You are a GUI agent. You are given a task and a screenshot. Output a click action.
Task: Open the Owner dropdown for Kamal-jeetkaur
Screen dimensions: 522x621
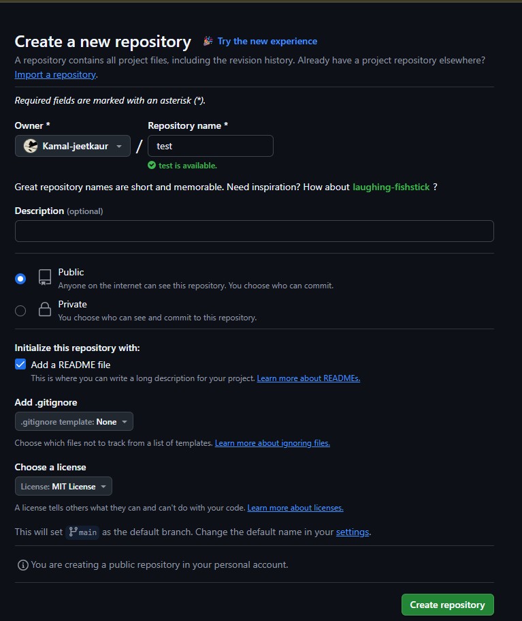pyautogui.click(x=73, y=146)
